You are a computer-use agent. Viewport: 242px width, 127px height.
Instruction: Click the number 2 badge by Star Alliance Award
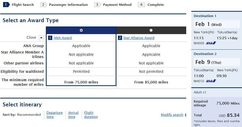coord(120,38)
